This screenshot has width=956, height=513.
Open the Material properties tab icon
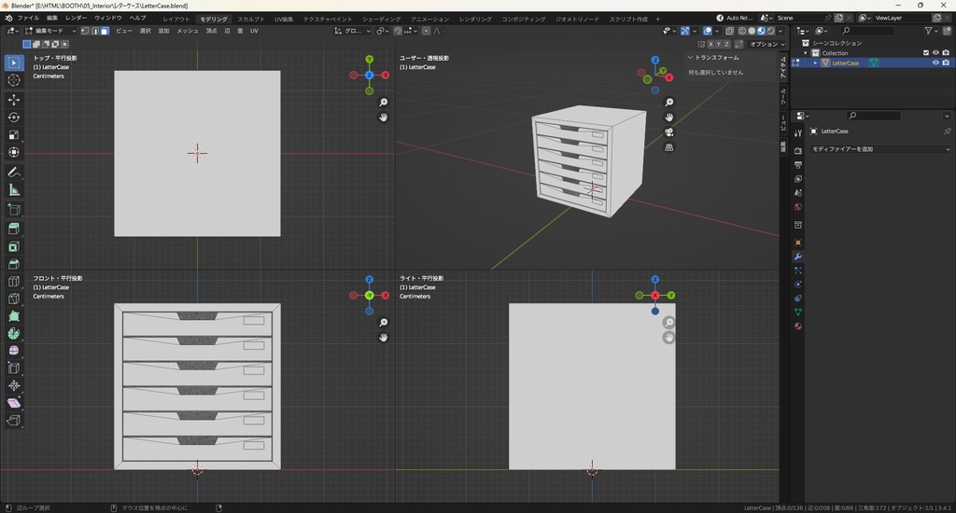point(798,326)
